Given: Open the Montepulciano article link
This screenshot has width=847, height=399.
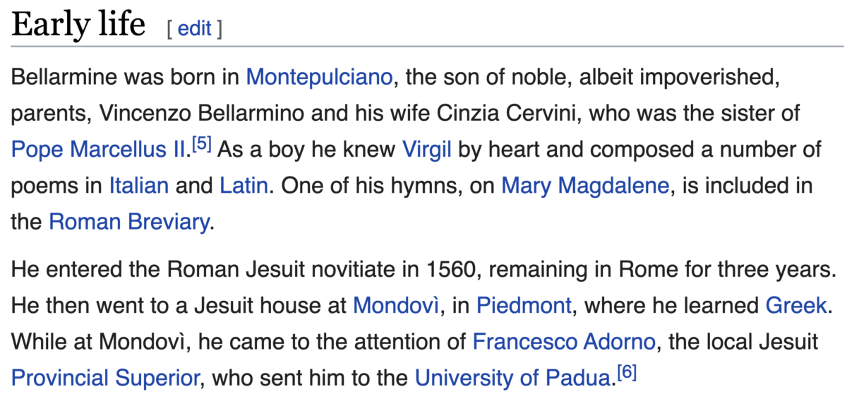Looking at the screenshot, I should coord(319,76).
